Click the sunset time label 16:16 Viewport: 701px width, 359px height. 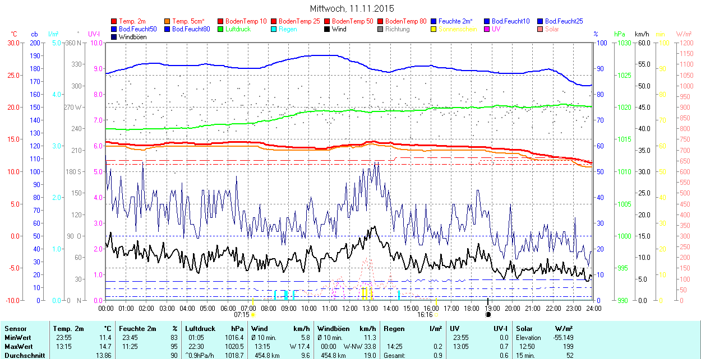[425, 314]
